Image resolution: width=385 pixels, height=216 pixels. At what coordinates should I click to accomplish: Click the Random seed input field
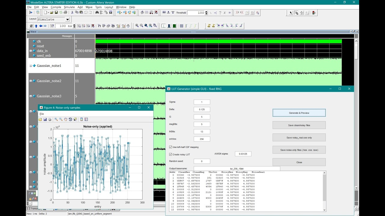pos(202,161)
